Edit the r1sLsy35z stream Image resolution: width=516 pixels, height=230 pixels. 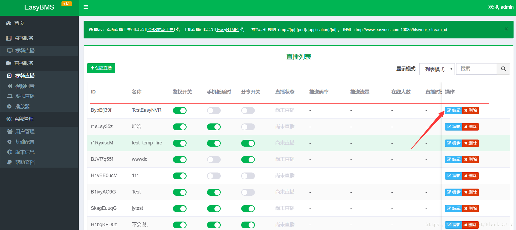click(x=453, y=127)
